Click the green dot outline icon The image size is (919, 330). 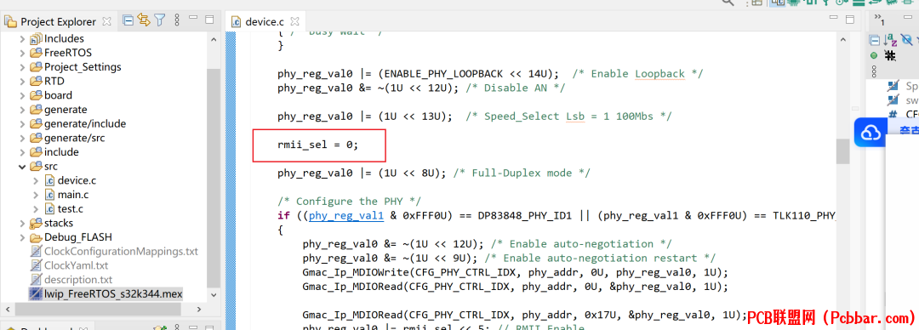click(874, 55)
